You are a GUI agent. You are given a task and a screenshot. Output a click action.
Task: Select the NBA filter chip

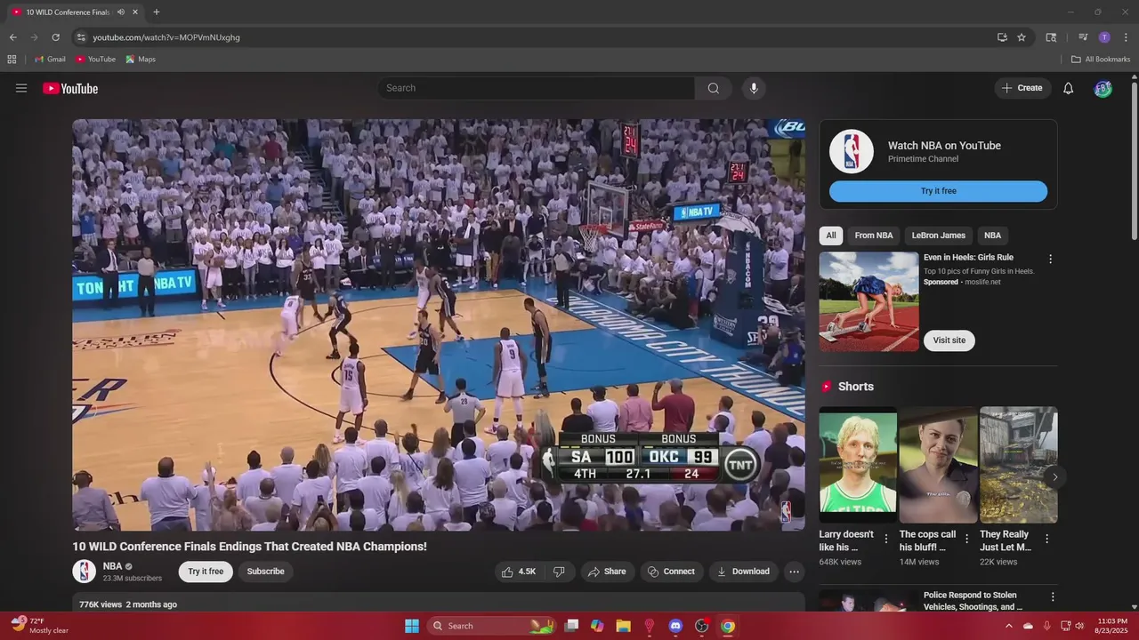tap(993, 236)
